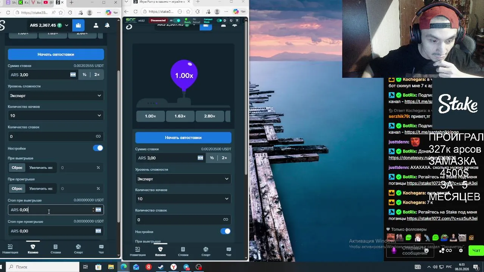The height and width of the screenshot is (272, 484).
Task: Click the green Чат button in the stream chat
Action: (476, 250)
